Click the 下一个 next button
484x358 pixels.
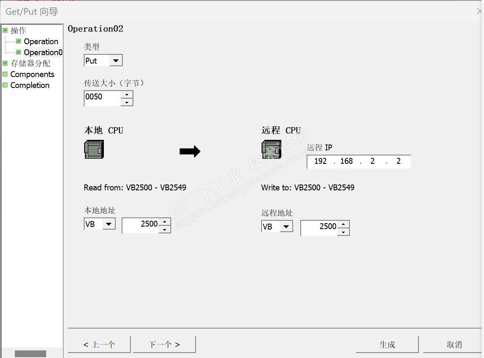click(x=164, y=345)
